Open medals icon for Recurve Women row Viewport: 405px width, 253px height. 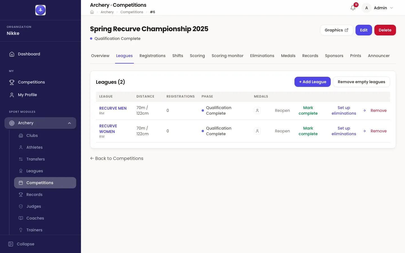click(257, 131)
